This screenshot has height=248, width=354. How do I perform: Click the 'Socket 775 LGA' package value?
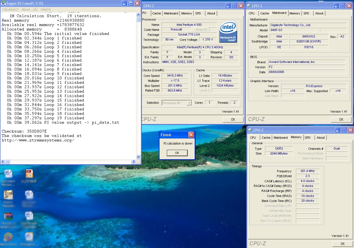point(189,35)
